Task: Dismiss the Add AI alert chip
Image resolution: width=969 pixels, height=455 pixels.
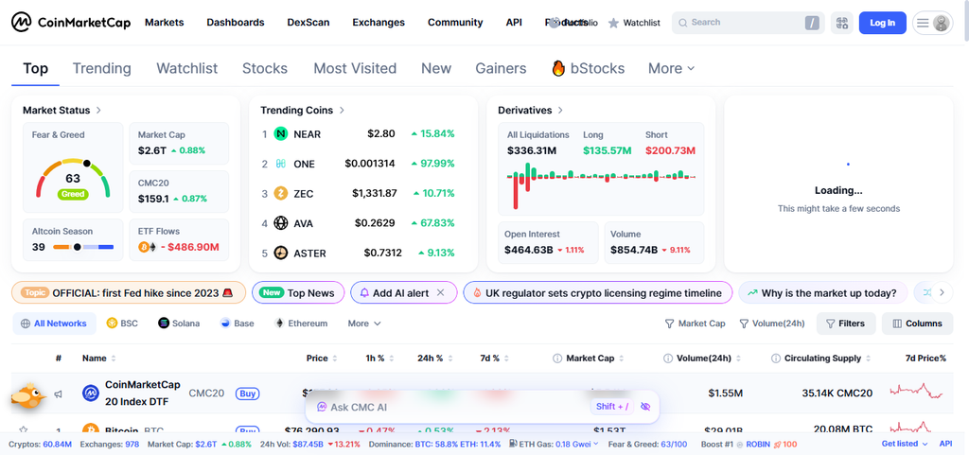Action: coord(441,292)
